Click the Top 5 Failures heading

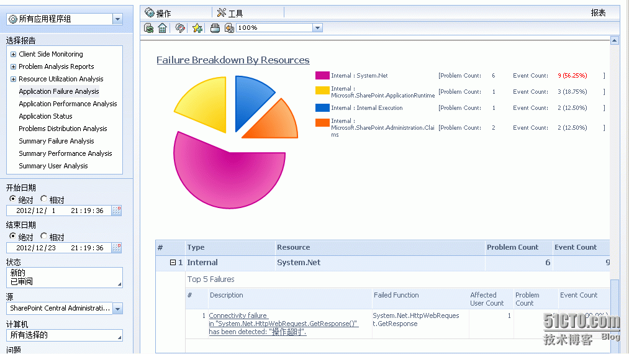(x=210, y=279)
